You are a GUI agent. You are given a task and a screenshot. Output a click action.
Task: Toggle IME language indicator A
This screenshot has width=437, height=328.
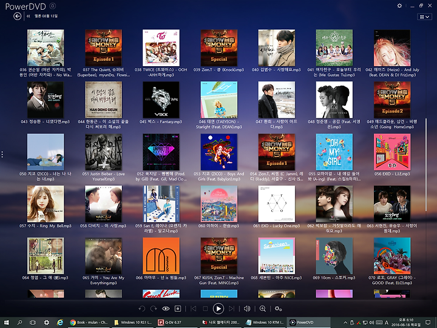[x=386, y=323]
